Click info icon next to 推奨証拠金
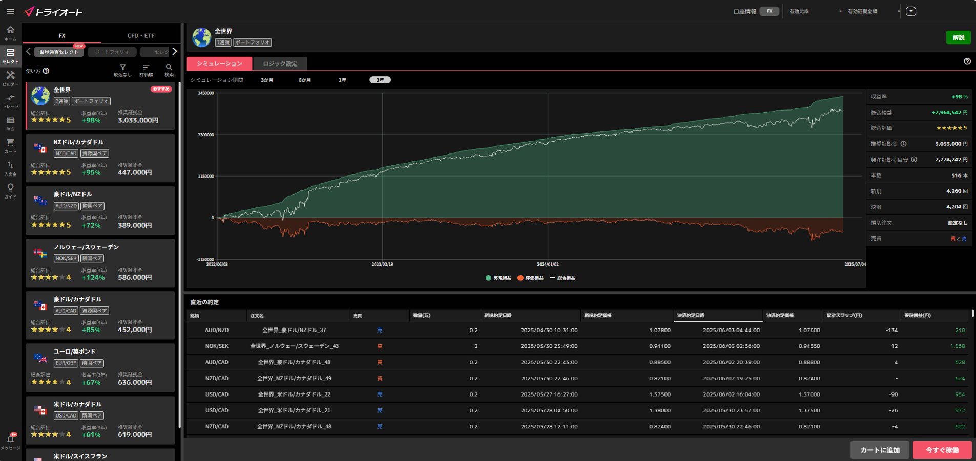 (x=903, y=144)
